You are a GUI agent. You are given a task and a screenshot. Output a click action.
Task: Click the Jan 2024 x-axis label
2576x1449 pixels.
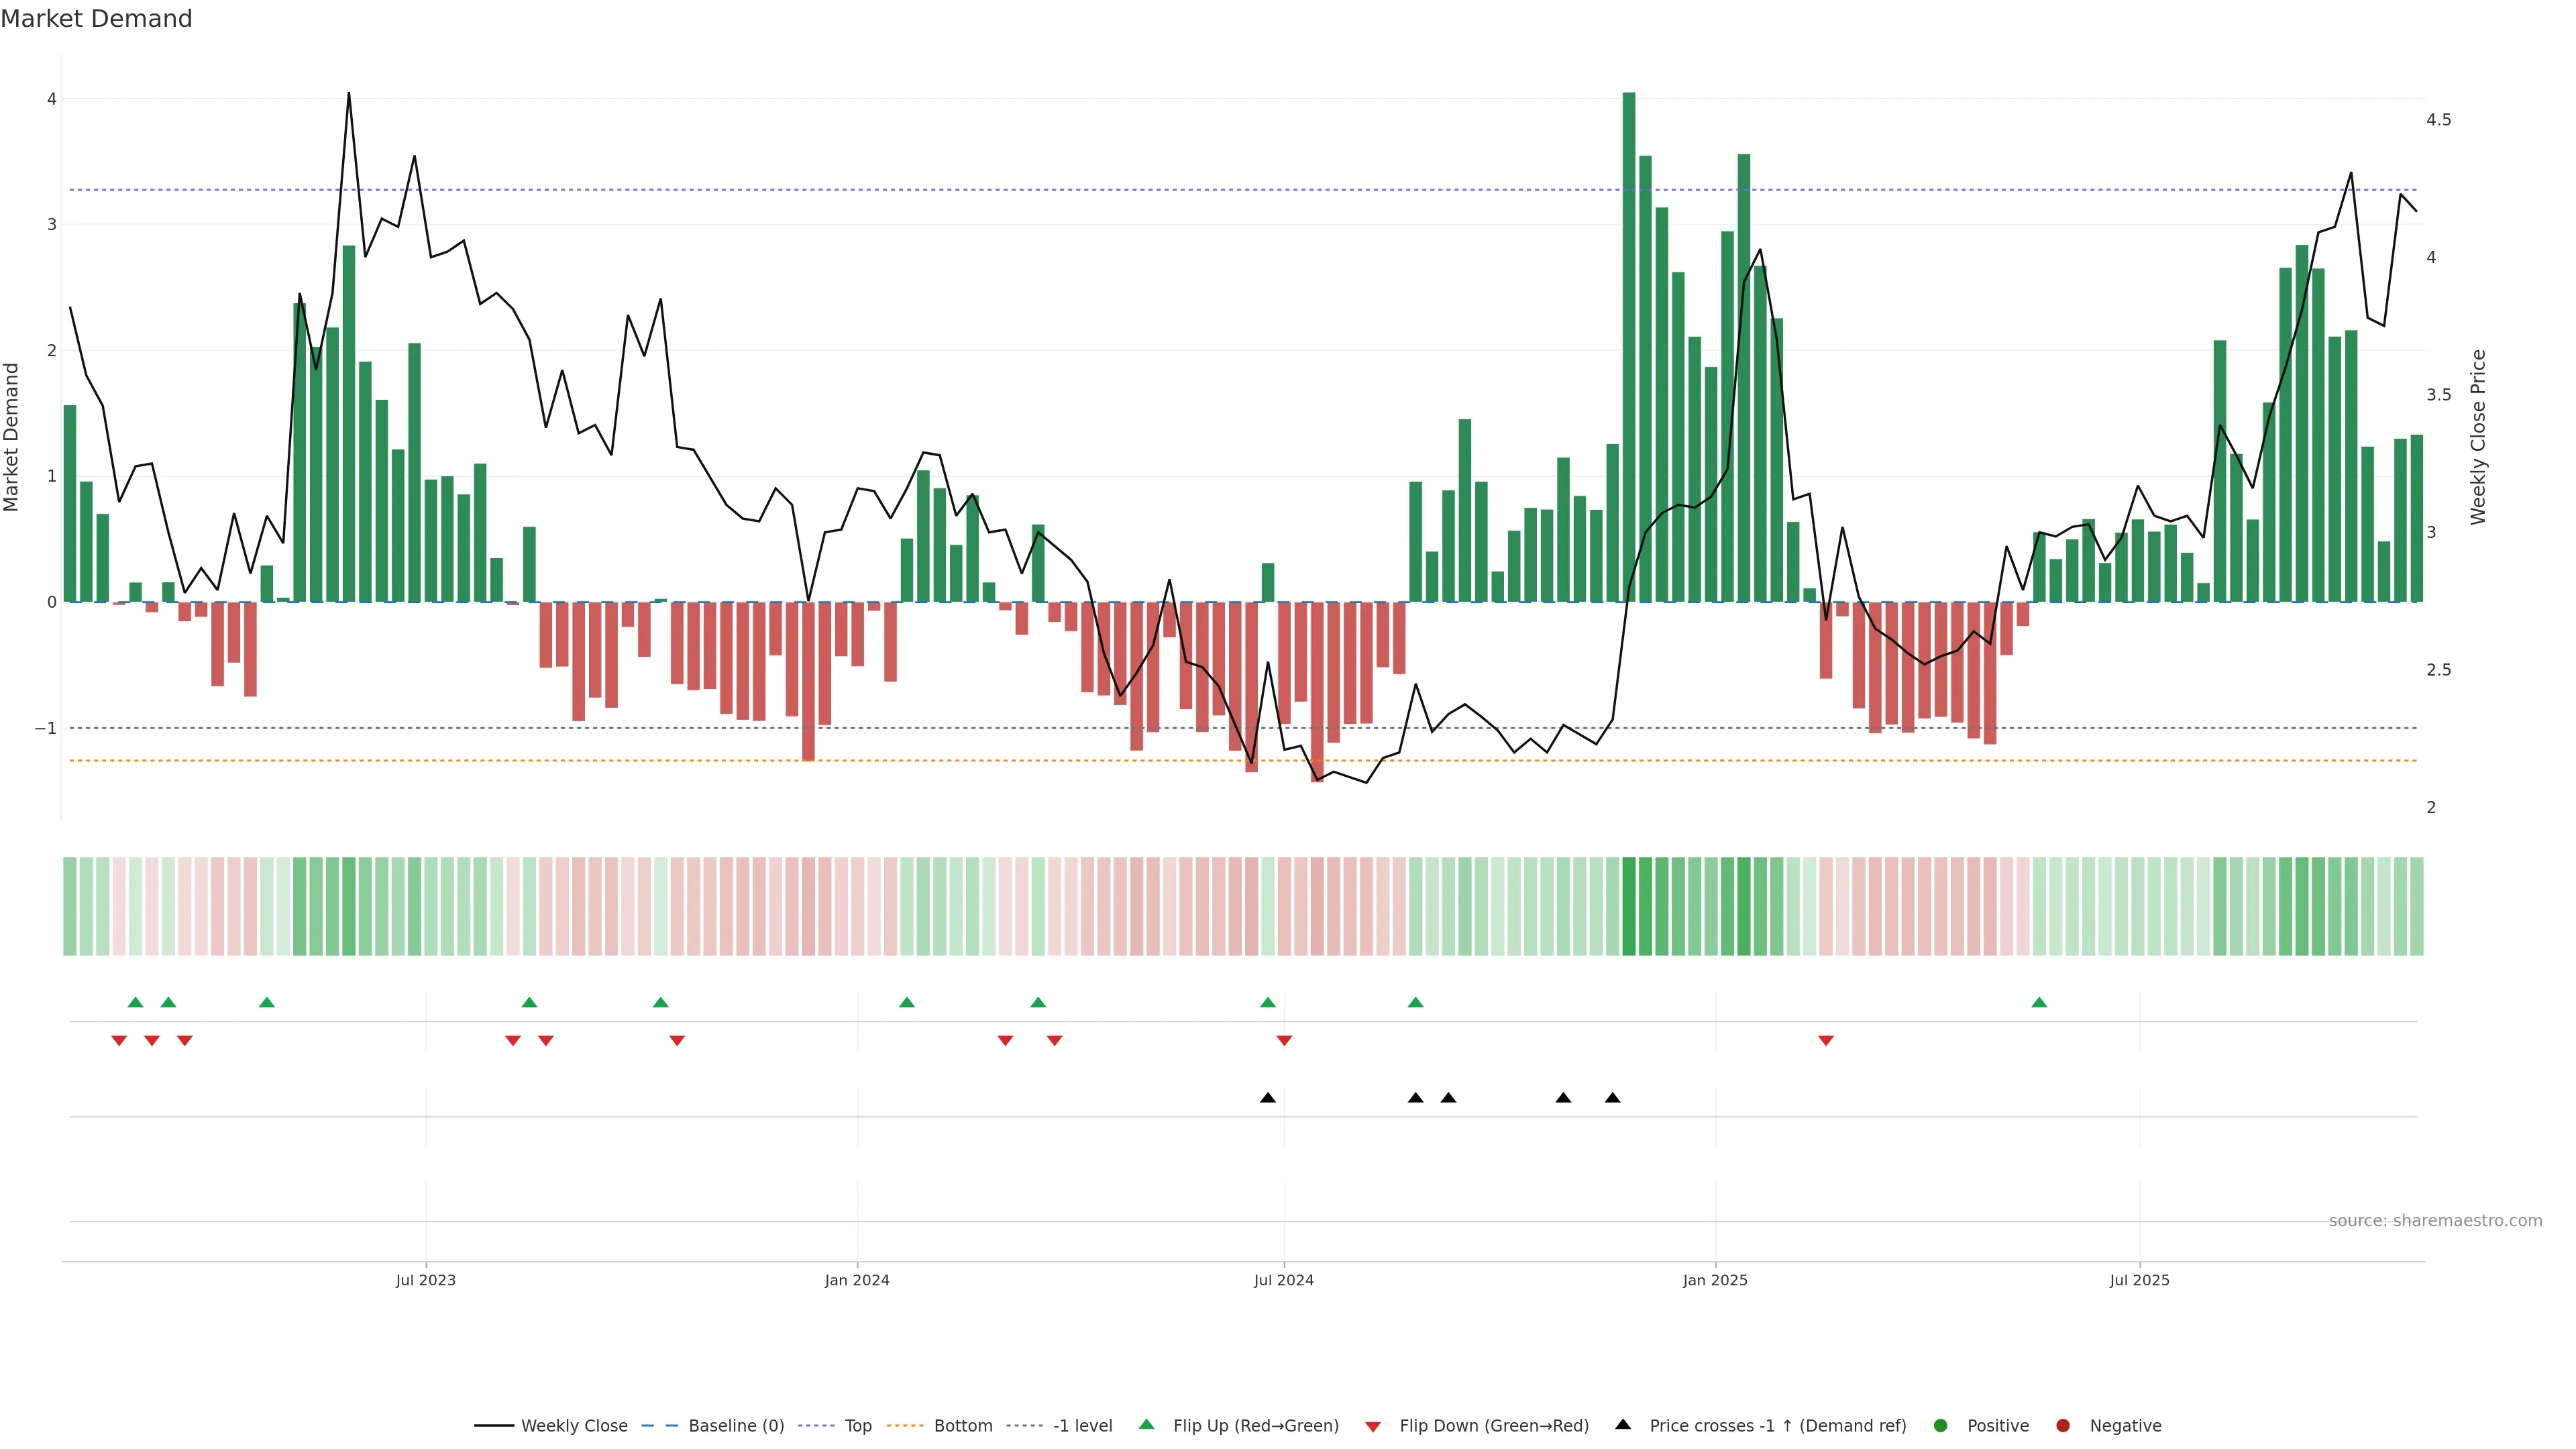(x=857, y=1280)
